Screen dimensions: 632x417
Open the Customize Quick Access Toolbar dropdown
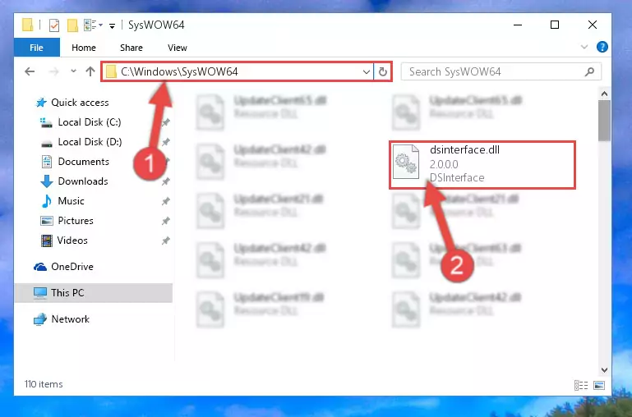[112, 25]
